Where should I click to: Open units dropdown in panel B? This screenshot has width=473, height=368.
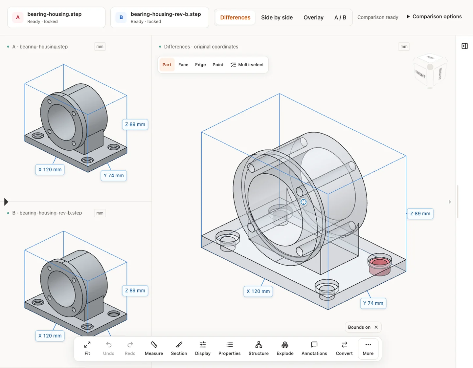coord(100,213)
